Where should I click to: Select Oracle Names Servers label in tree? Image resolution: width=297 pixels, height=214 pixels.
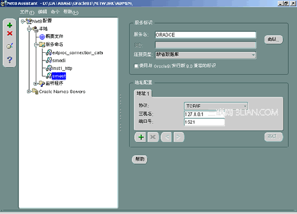pyautogui.click(x=62, y=92)
